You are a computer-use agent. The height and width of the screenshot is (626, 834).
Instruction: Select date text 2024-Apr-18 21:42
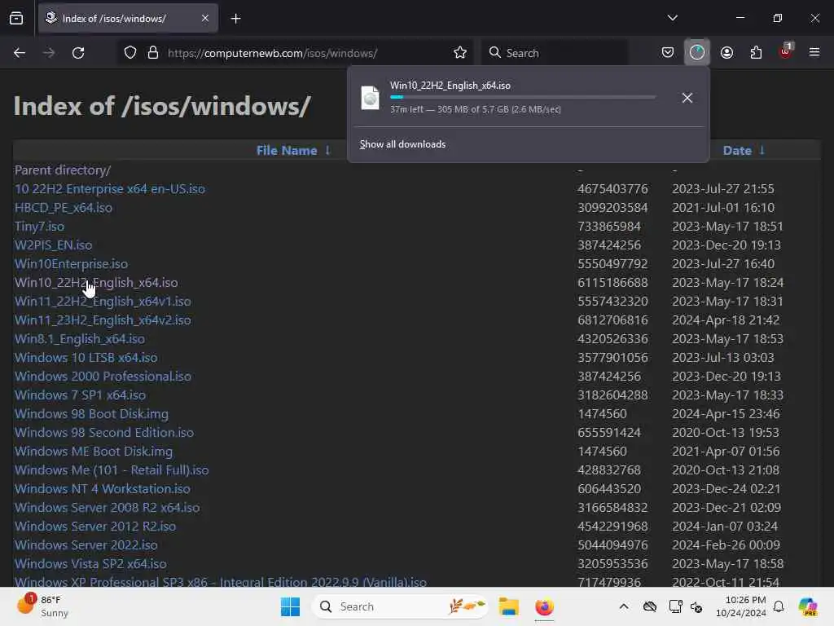(726, 320)
